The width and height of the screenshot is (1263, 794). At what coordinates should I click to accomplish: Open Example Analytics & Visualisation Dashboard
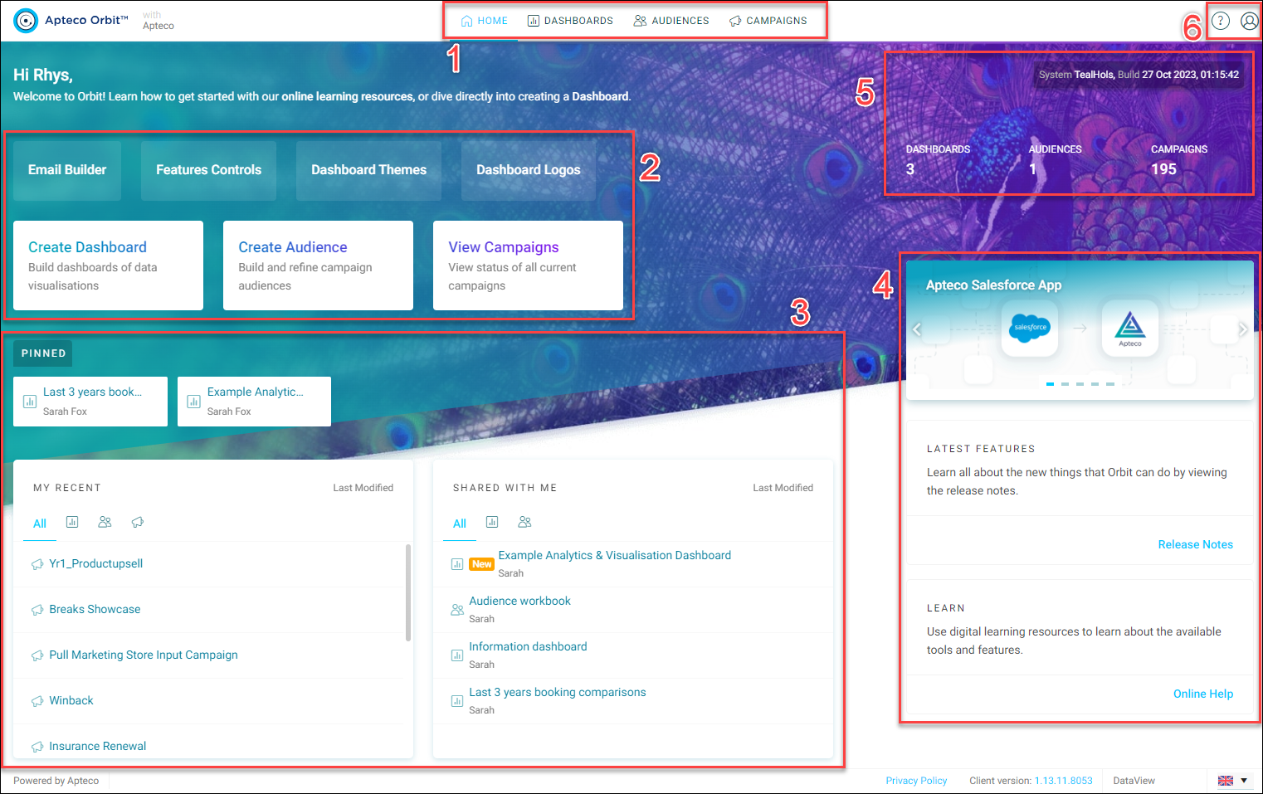pos(615,556)
